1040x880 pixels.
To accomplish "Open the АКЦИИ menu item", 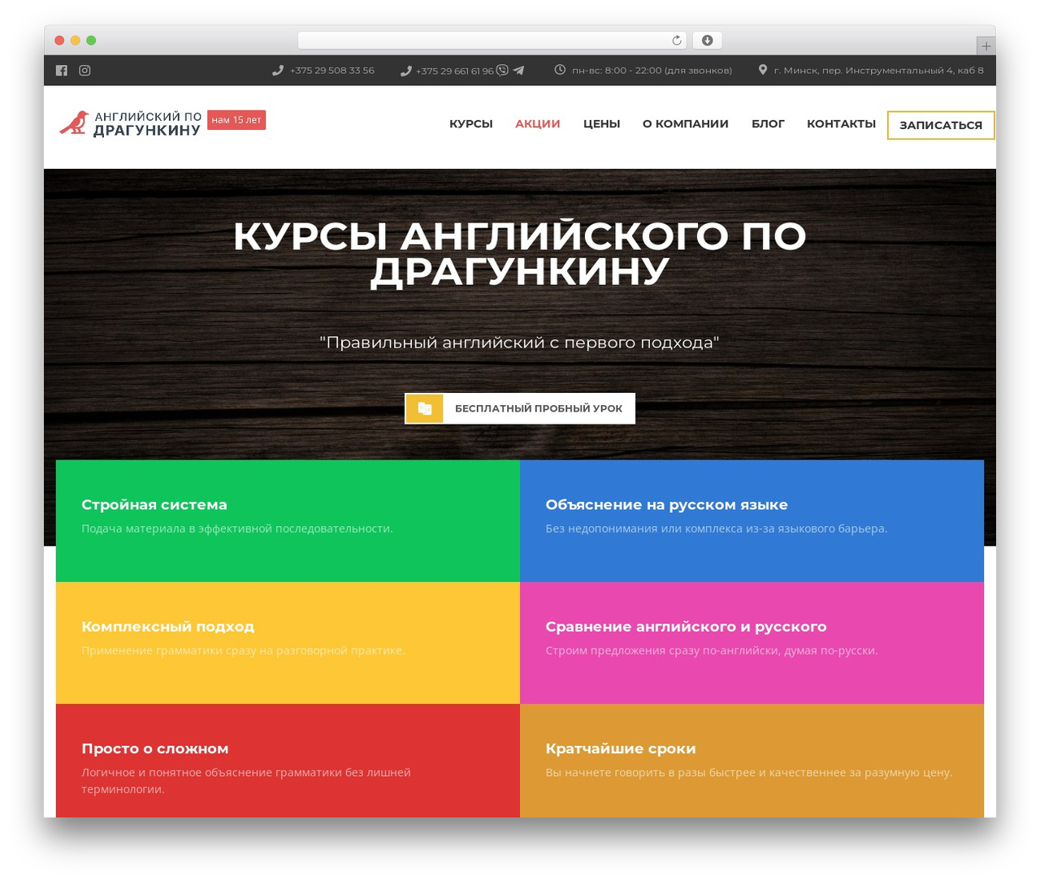I will coord(538,123).
